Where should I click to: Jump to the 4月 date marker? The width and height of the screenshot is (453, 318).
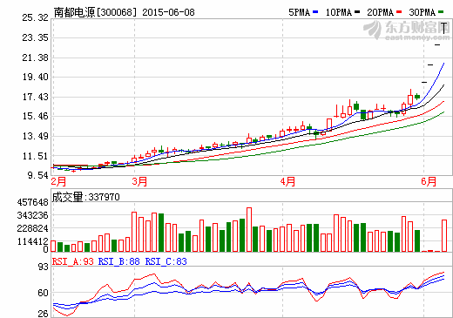point(287,182)
